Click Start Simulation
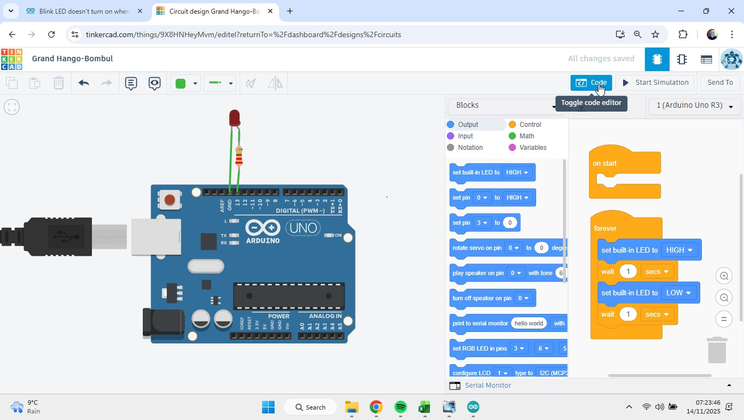Image resolution: width=744 pixels, height=420 pixels. tap(655, 82)
